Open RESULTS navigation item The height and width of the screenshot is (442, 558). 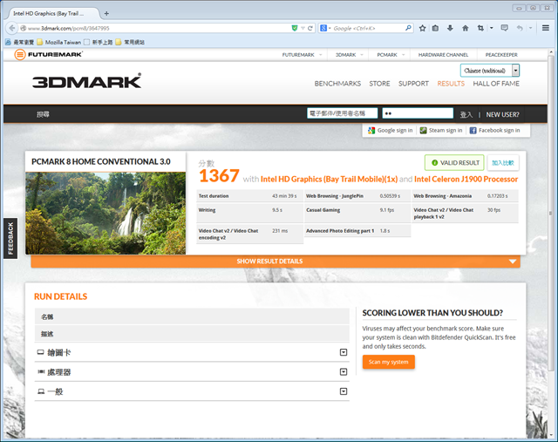tap(451, 84)
